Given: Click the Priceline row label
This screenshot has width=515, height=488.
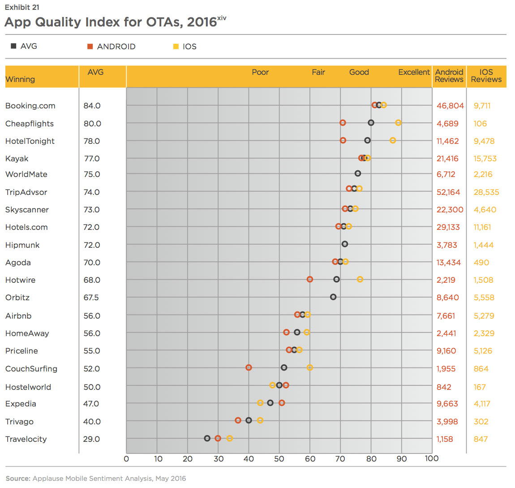Looking at the screenshot, I should coord(21,350).
